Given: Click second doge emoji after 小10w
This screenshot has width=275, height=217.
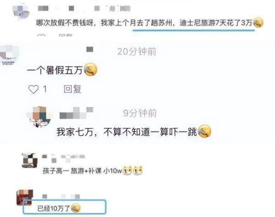Looking at the screenshot, I should tap(137, 170).
